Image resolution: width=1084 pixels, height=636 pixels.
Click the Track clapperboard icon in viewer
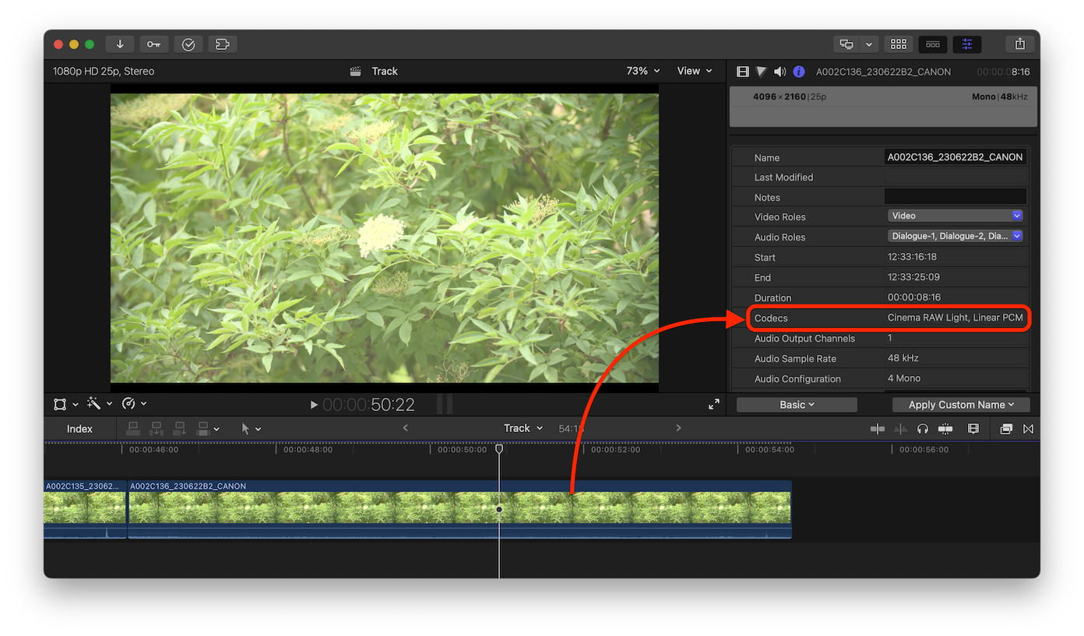[356, 71]
